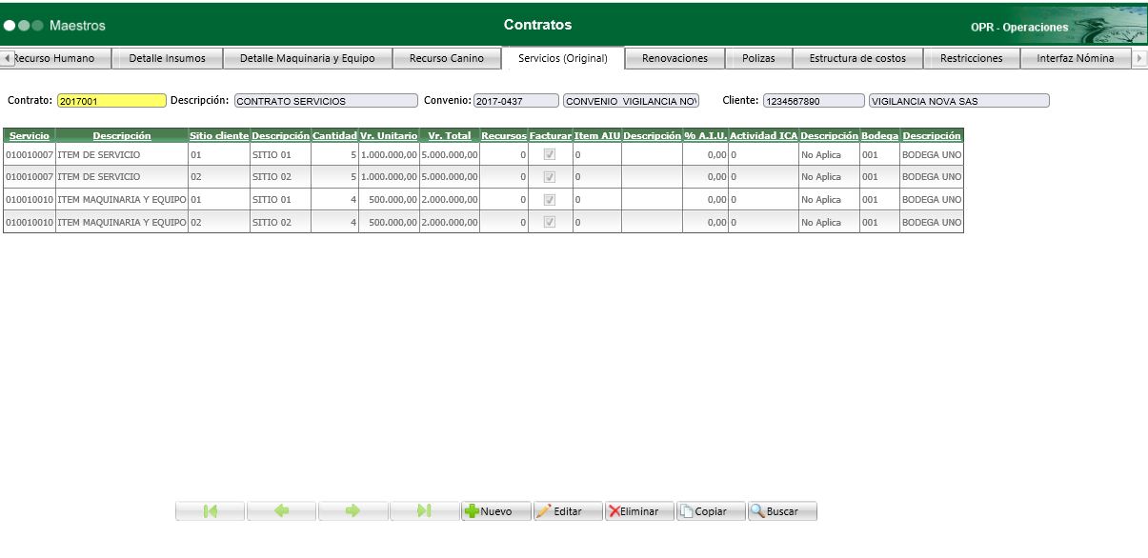Click the VIGILANCIA NOVA SAS field
1148x558 pixels.
point(958,101)
